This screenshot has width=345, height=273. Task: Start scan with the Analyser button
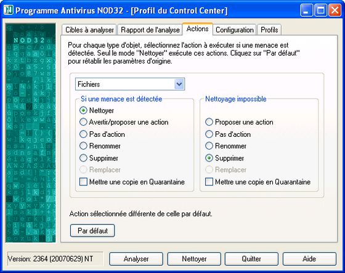136,259
